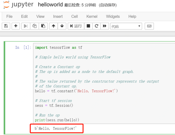175x135 pixels.
Task: Copy selected cell using the copy icon
Action: coord(34,26)
